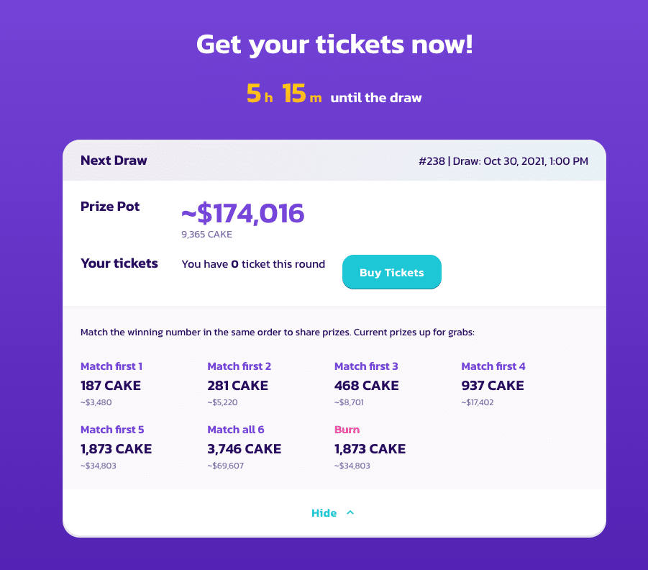The image size is (648, 570).
Task: Click the #238 draw date text
Action: pyautogui.click(x=503, y=161)
